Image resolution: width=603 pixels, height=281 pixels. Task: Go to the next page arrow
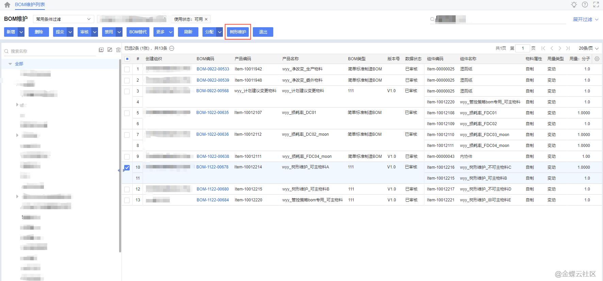560,48
